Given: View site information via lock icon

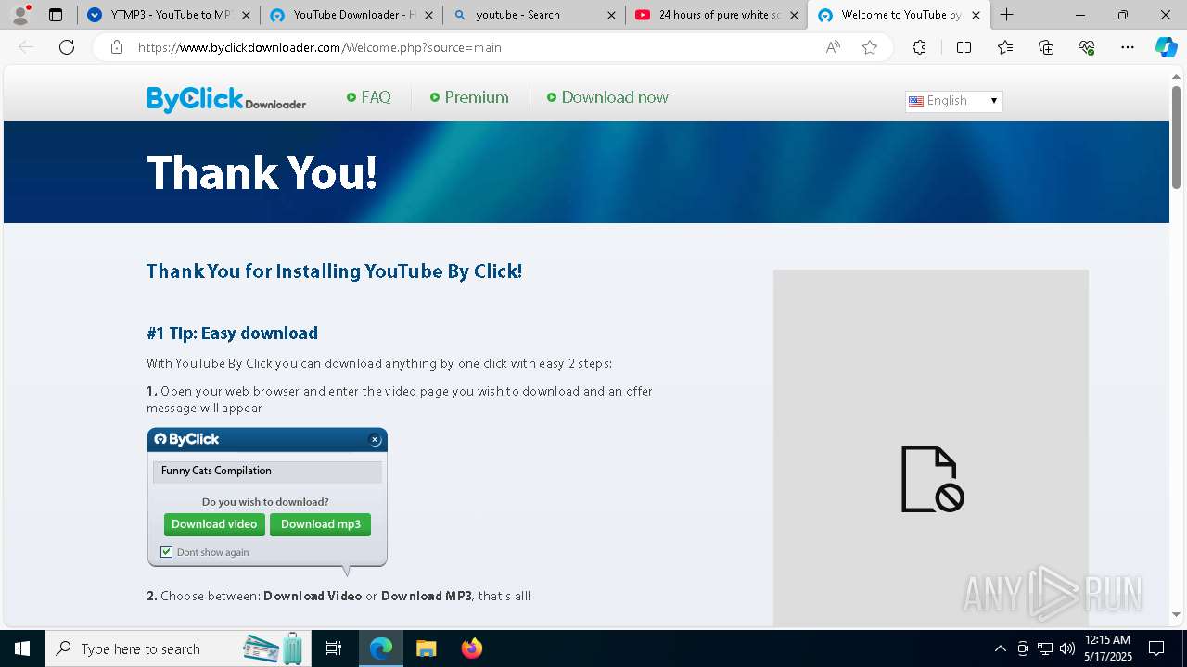Looking at the screenshot, I should (x=117, y=47).
